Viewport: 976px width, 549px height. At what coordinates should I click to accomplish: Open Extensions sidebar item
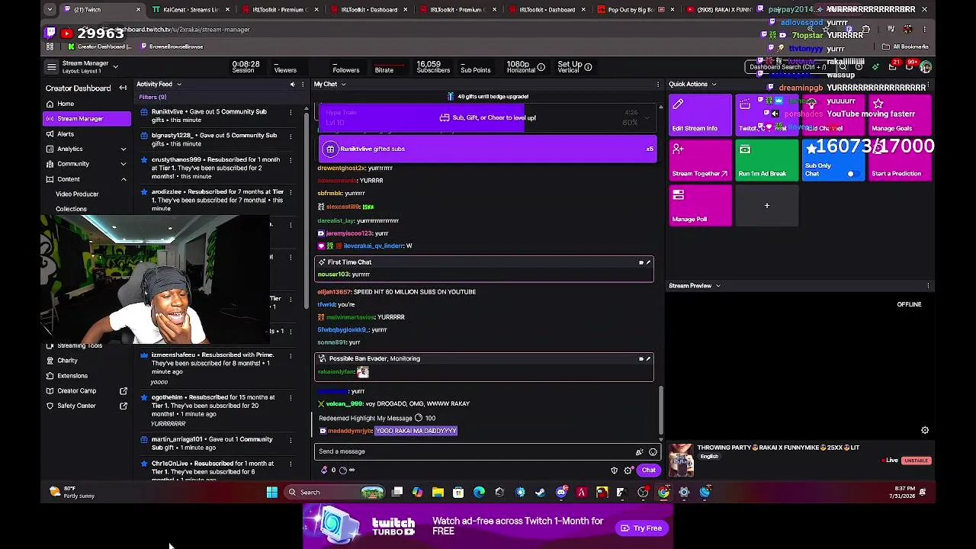[x=87, y=376]
